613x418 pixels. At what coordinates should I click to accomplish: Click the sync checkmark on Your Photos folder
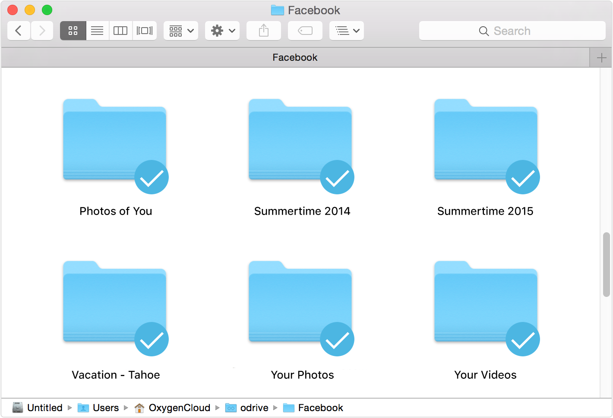[337, 339]
